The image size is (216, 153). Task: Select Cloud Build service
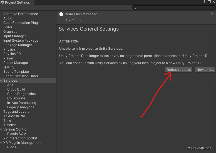point(16,89)
